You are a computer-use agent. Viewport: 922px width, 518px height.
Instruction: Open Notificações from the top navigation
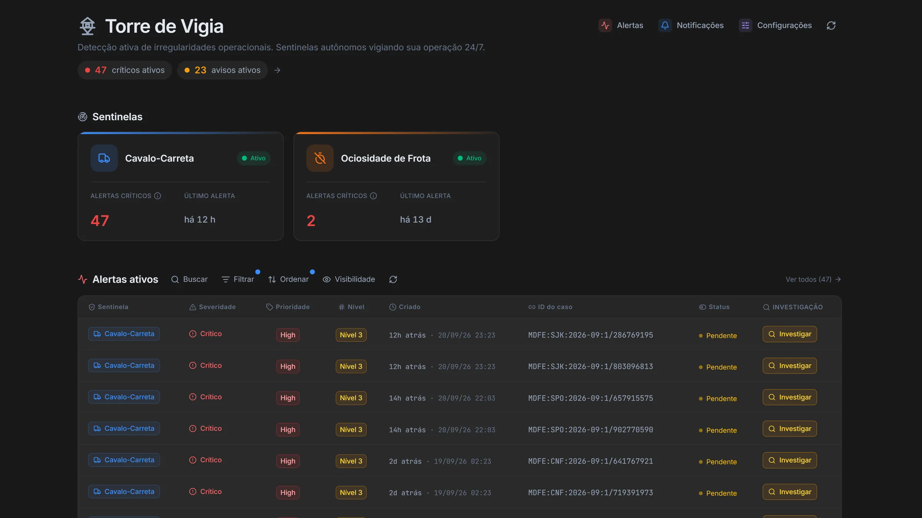coord(691,25)
